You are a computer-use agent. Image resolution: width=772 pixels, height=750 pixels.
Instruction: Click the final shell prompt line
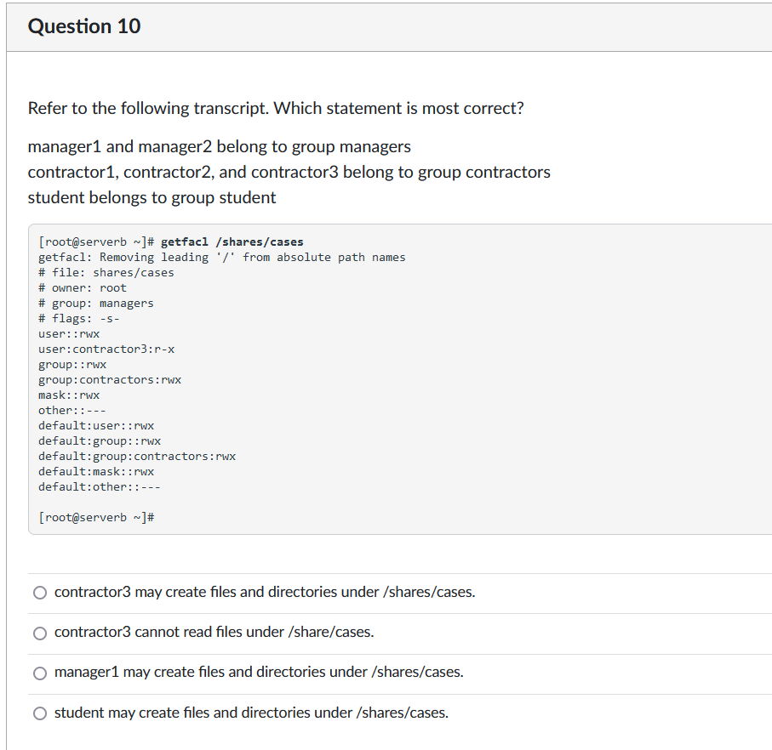96,517
